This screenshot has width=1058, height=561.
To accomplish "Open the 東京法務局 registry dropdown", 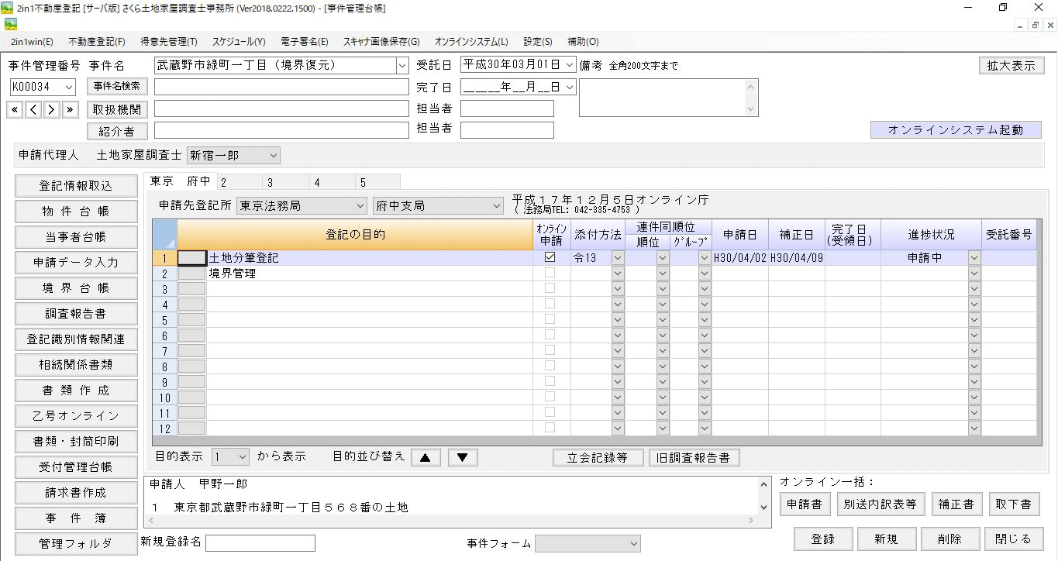I will pos(359,206).
